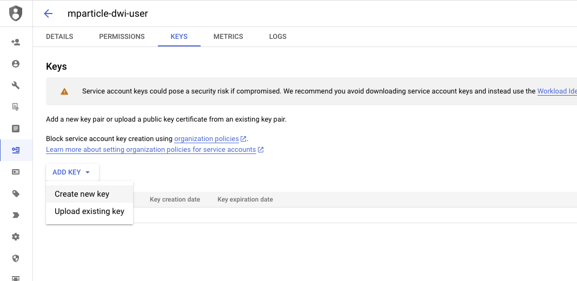Click the Keys section heading
The image size is (577, 281).
(56, 66)
